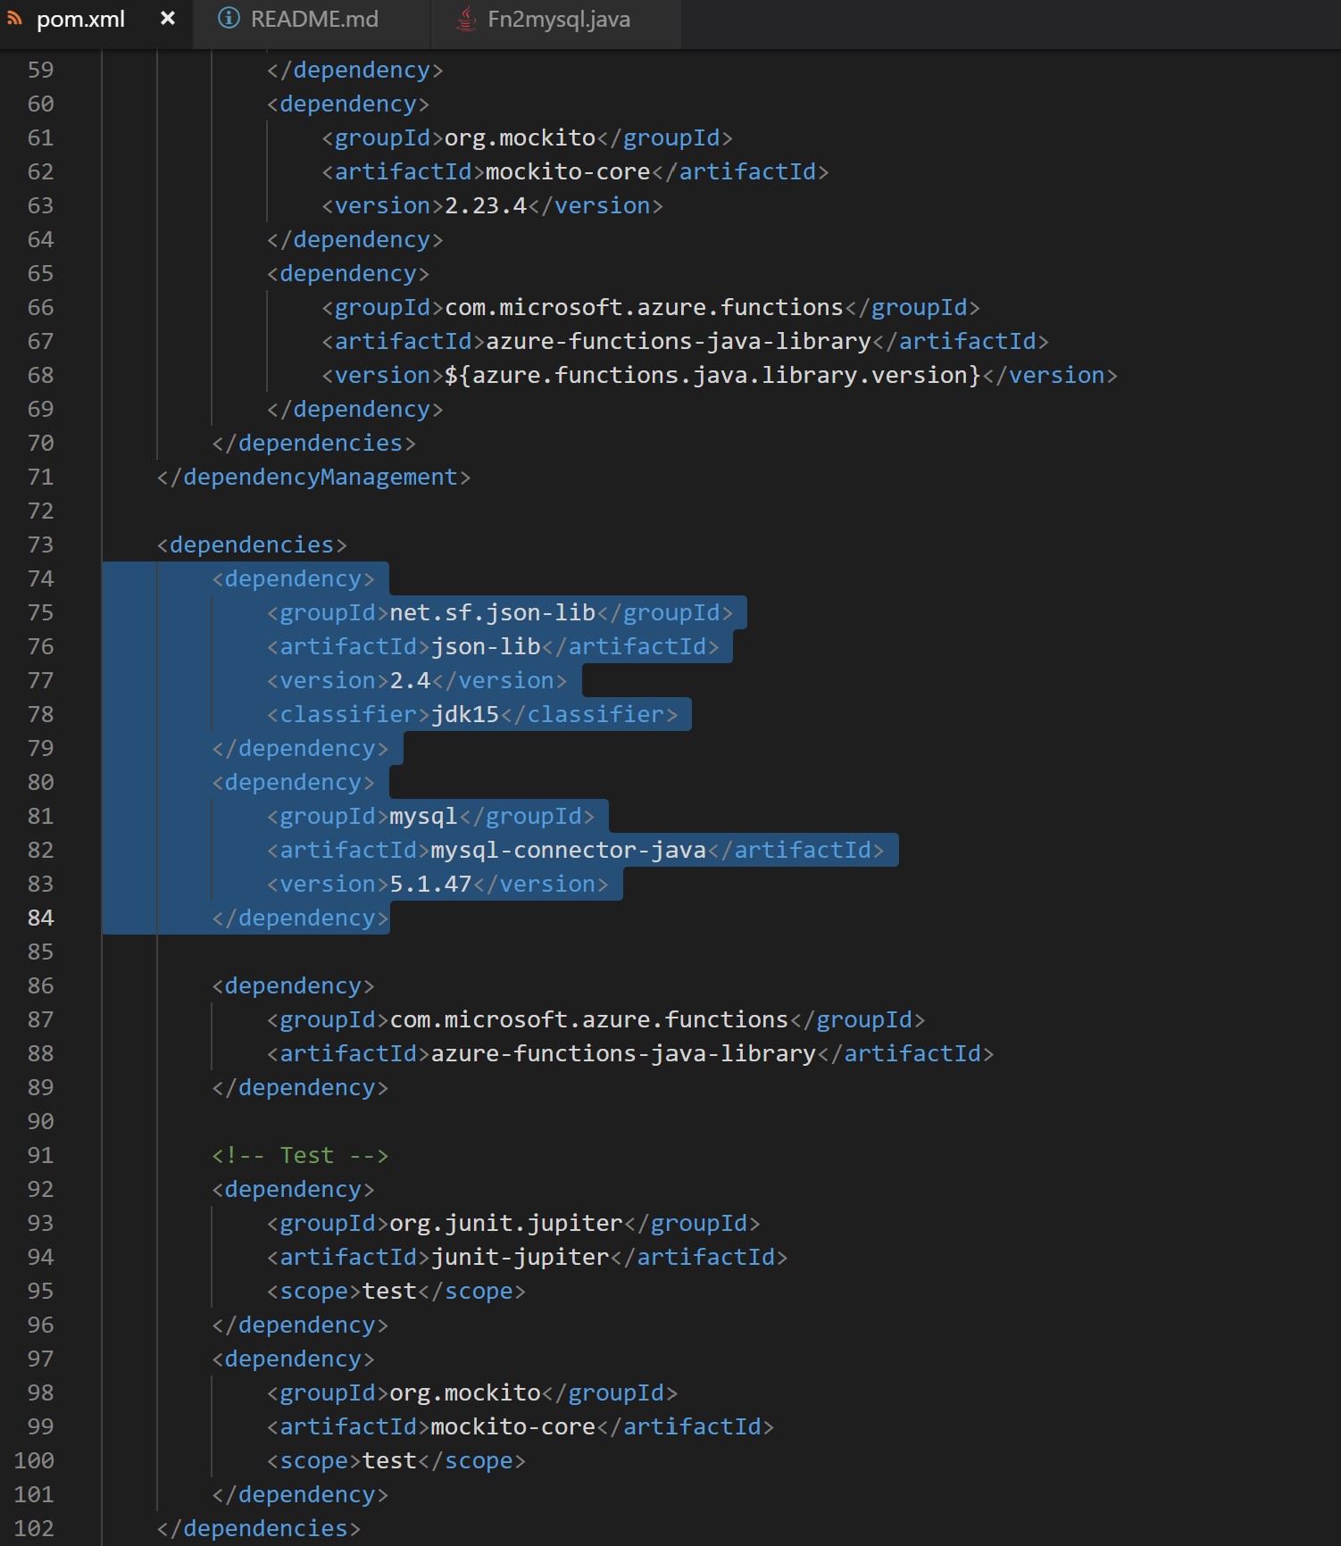Click org.junit.jupiter on line 93
The image size is (1341, 1546).
(506, 1223)
